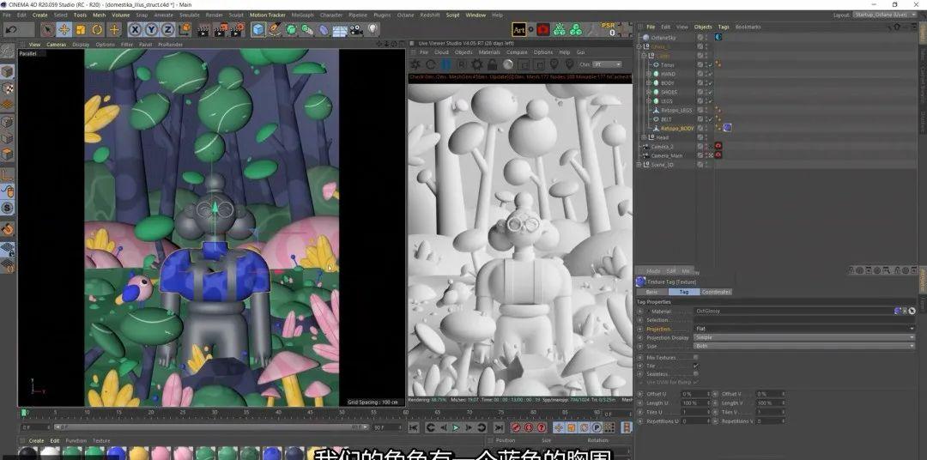Click the Undo arrow icon

[x=12, y=29]
